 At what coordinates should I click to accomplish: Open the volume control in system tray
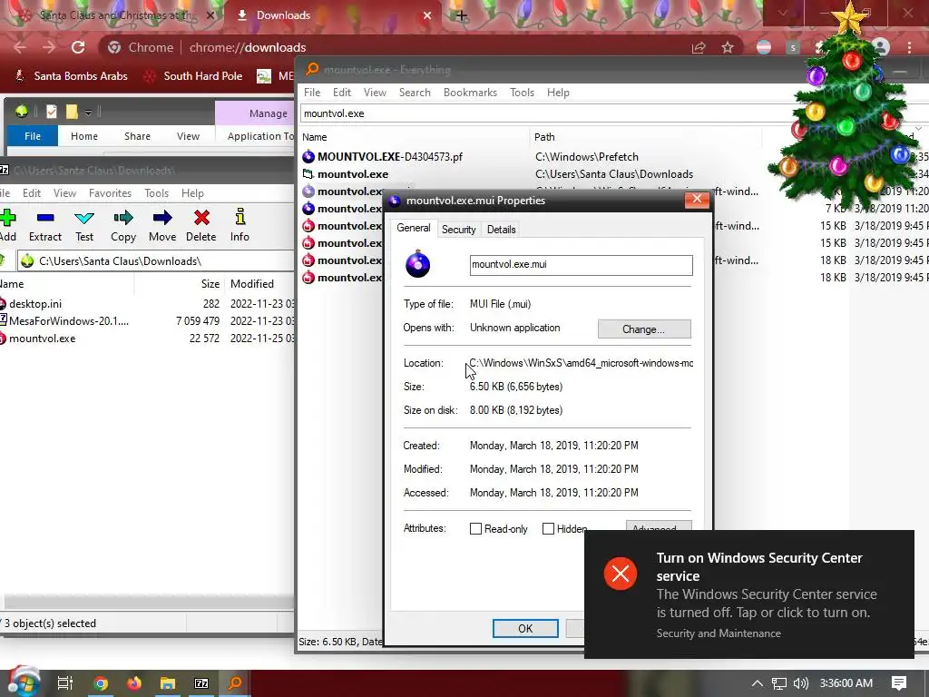[x=800, y=683]
